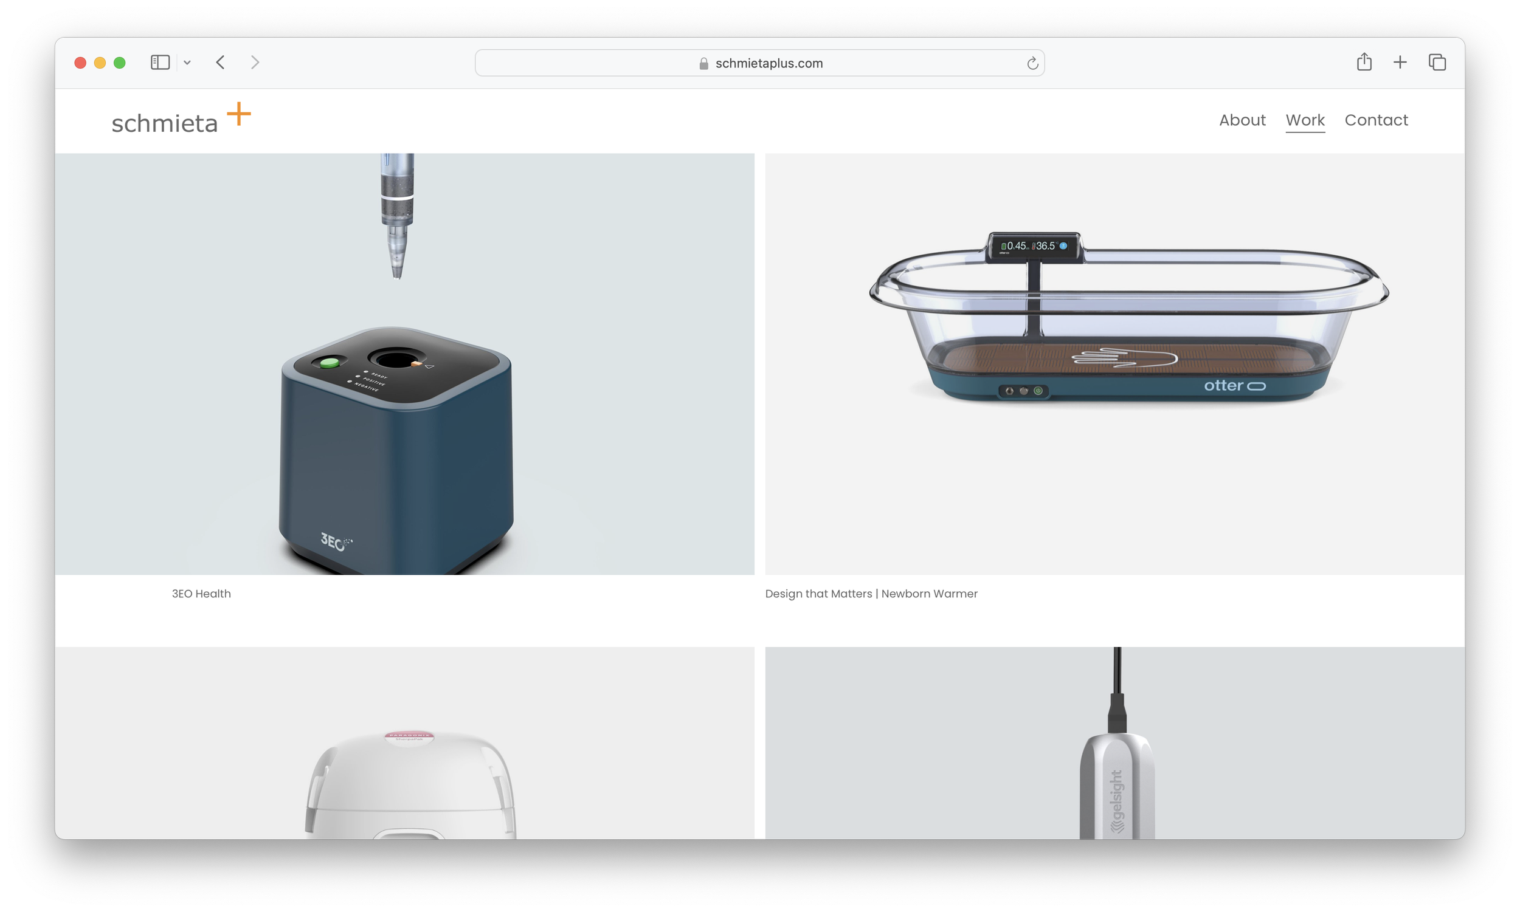
Task: Click the back navigation arrow
Action: (220, 62)
